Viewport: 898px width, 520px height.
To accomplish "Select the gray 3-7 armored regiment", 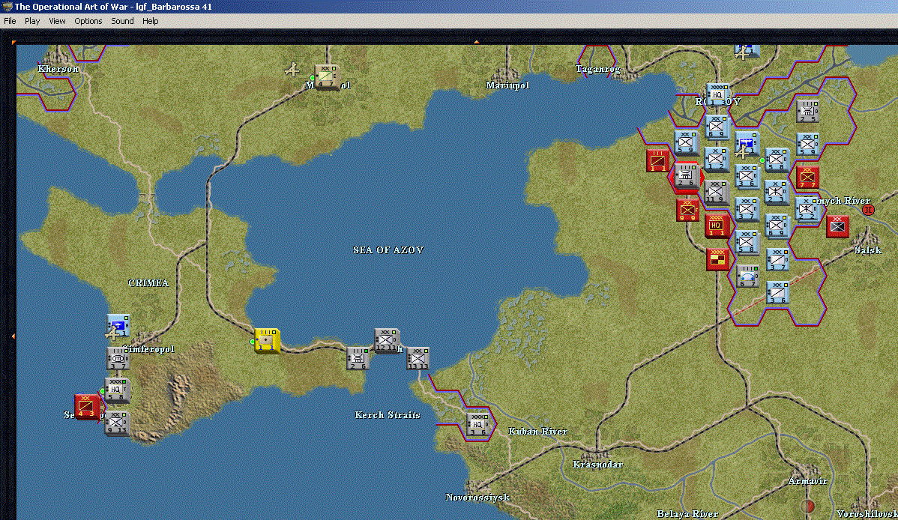I will [118, 358].
